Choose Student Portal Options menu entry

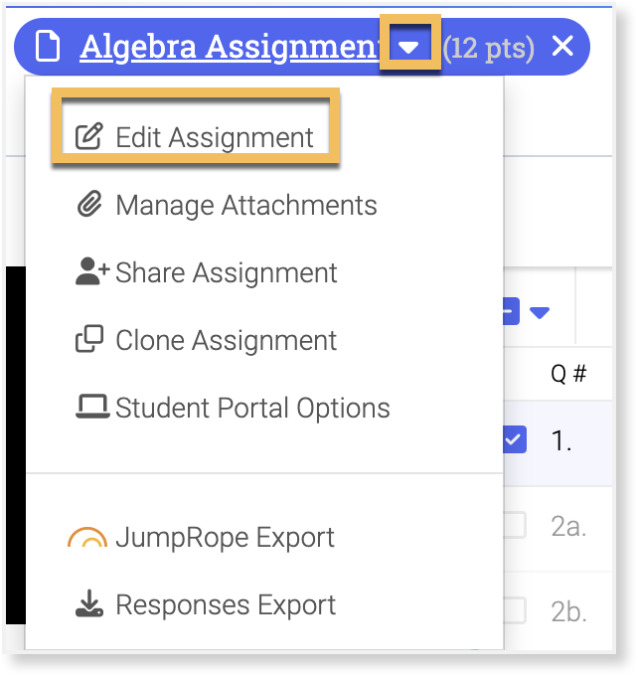[x=252, y=408]
